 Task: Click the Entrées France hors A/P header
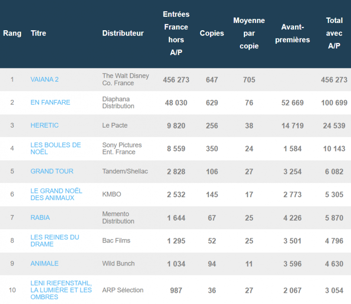176,33
